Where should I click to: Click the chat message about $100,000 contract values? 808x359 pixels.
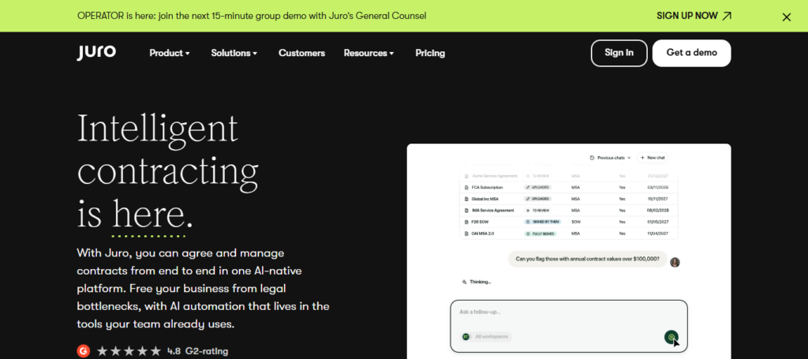tap(587, 259)
